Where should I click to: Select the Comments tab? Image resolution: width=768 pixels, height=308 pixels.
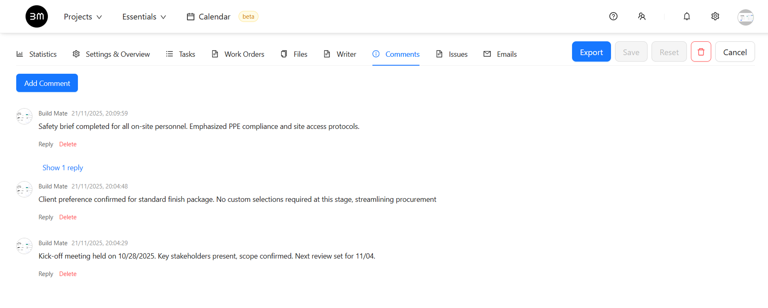pos(396,54)
